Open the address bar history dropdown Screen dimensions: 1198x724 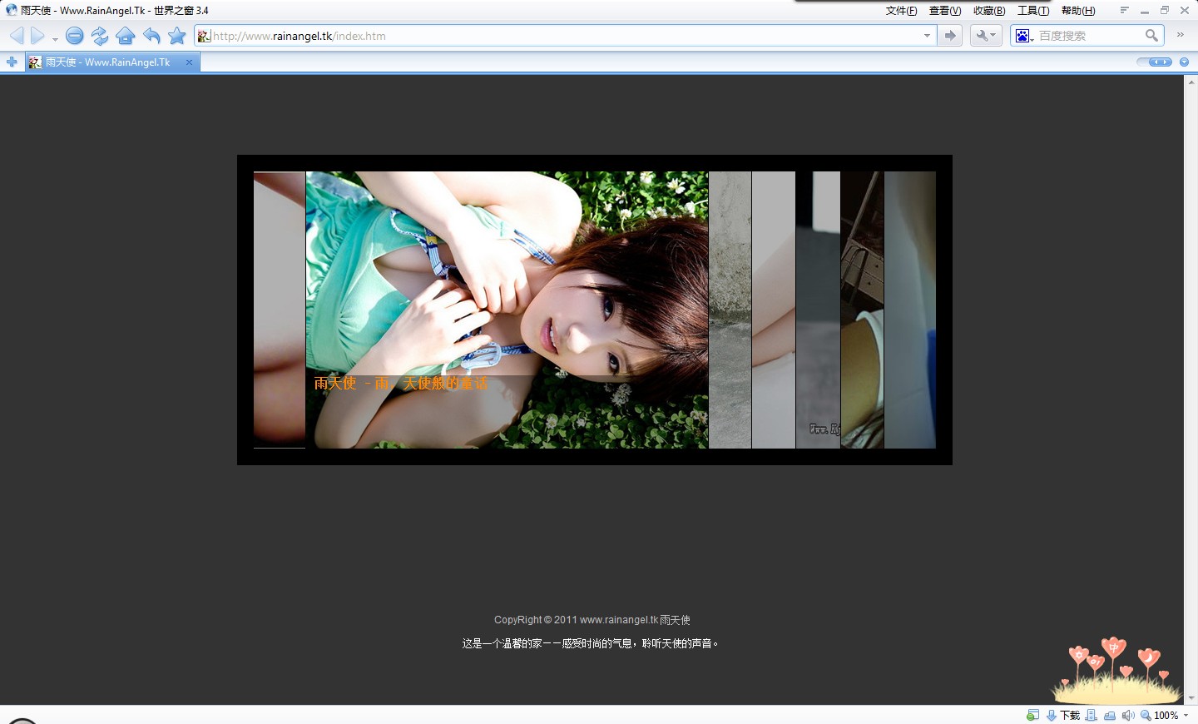click(x=926, y=35)
